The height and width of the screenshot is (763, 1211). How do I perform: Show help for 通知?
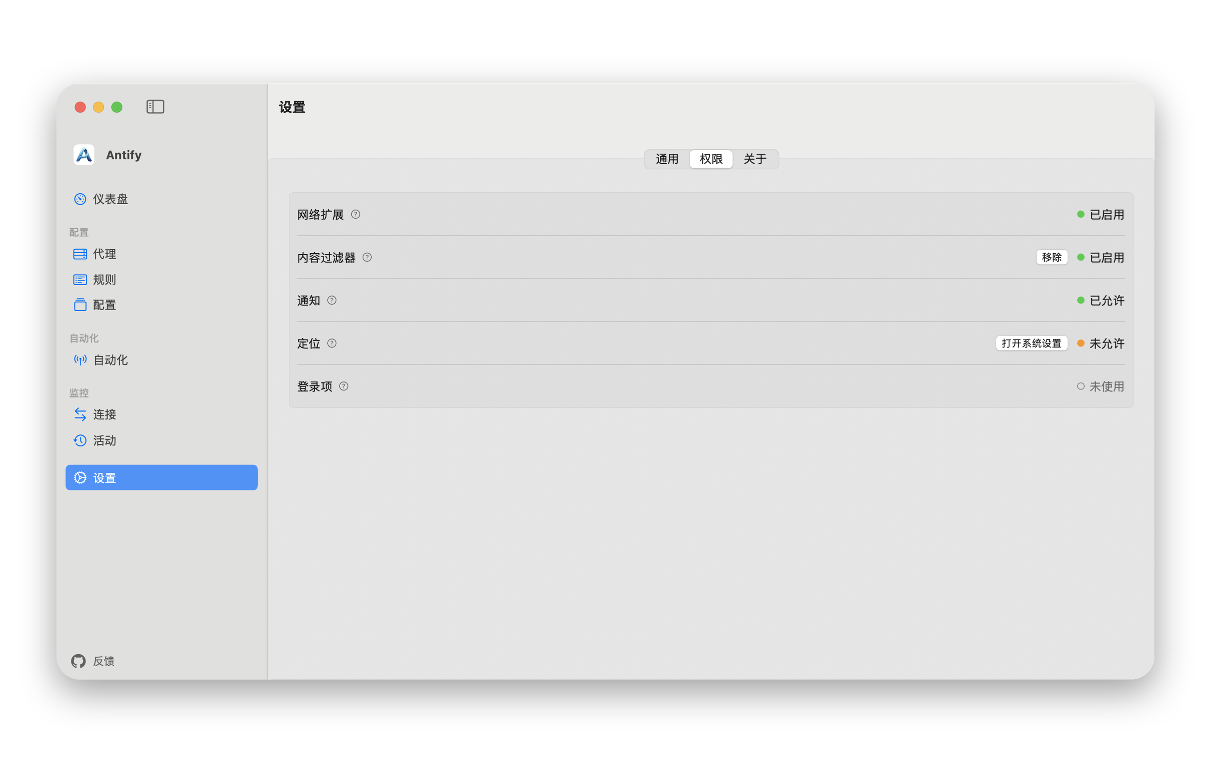point(332,301)
